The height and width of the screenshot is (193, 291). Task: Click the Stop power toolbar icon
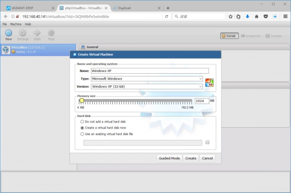click(51, 33)
